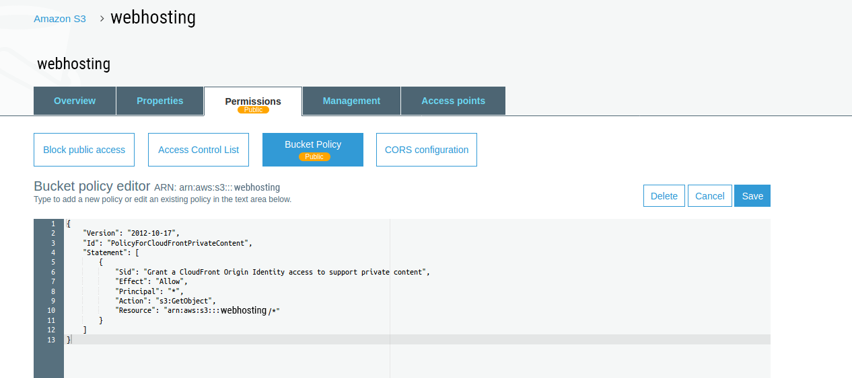This screenshot has width=852, height=378.
Task: Select the Permissions tab
Action: 253,101
